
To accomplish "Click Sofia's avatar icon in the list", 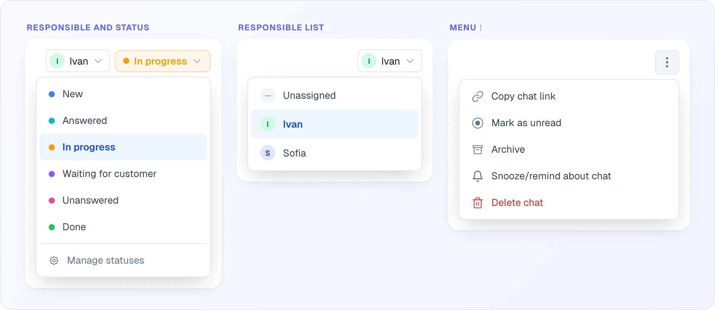I will pyautogui.click(x=268, y=153).
